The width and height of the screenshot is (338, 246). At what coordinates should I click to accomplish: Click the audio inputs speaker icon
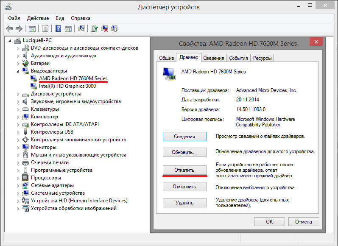[x=25, y=56]
